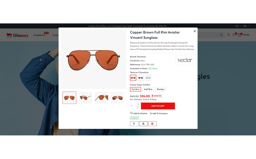This screenshot has height=159, width=256.
Task: Close the quick view popup
Action: tap(195, 31)
